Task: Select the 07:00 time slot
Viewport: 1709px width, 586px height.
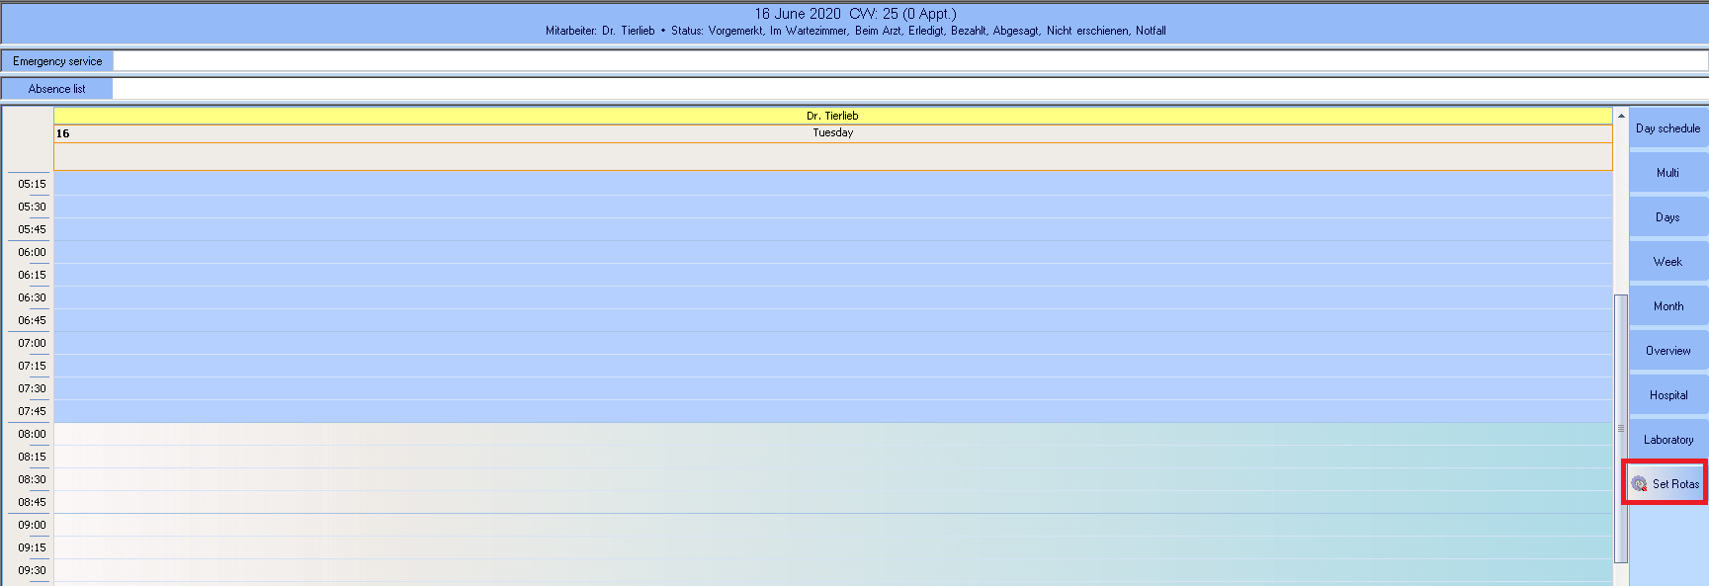Action: [832, 343]
